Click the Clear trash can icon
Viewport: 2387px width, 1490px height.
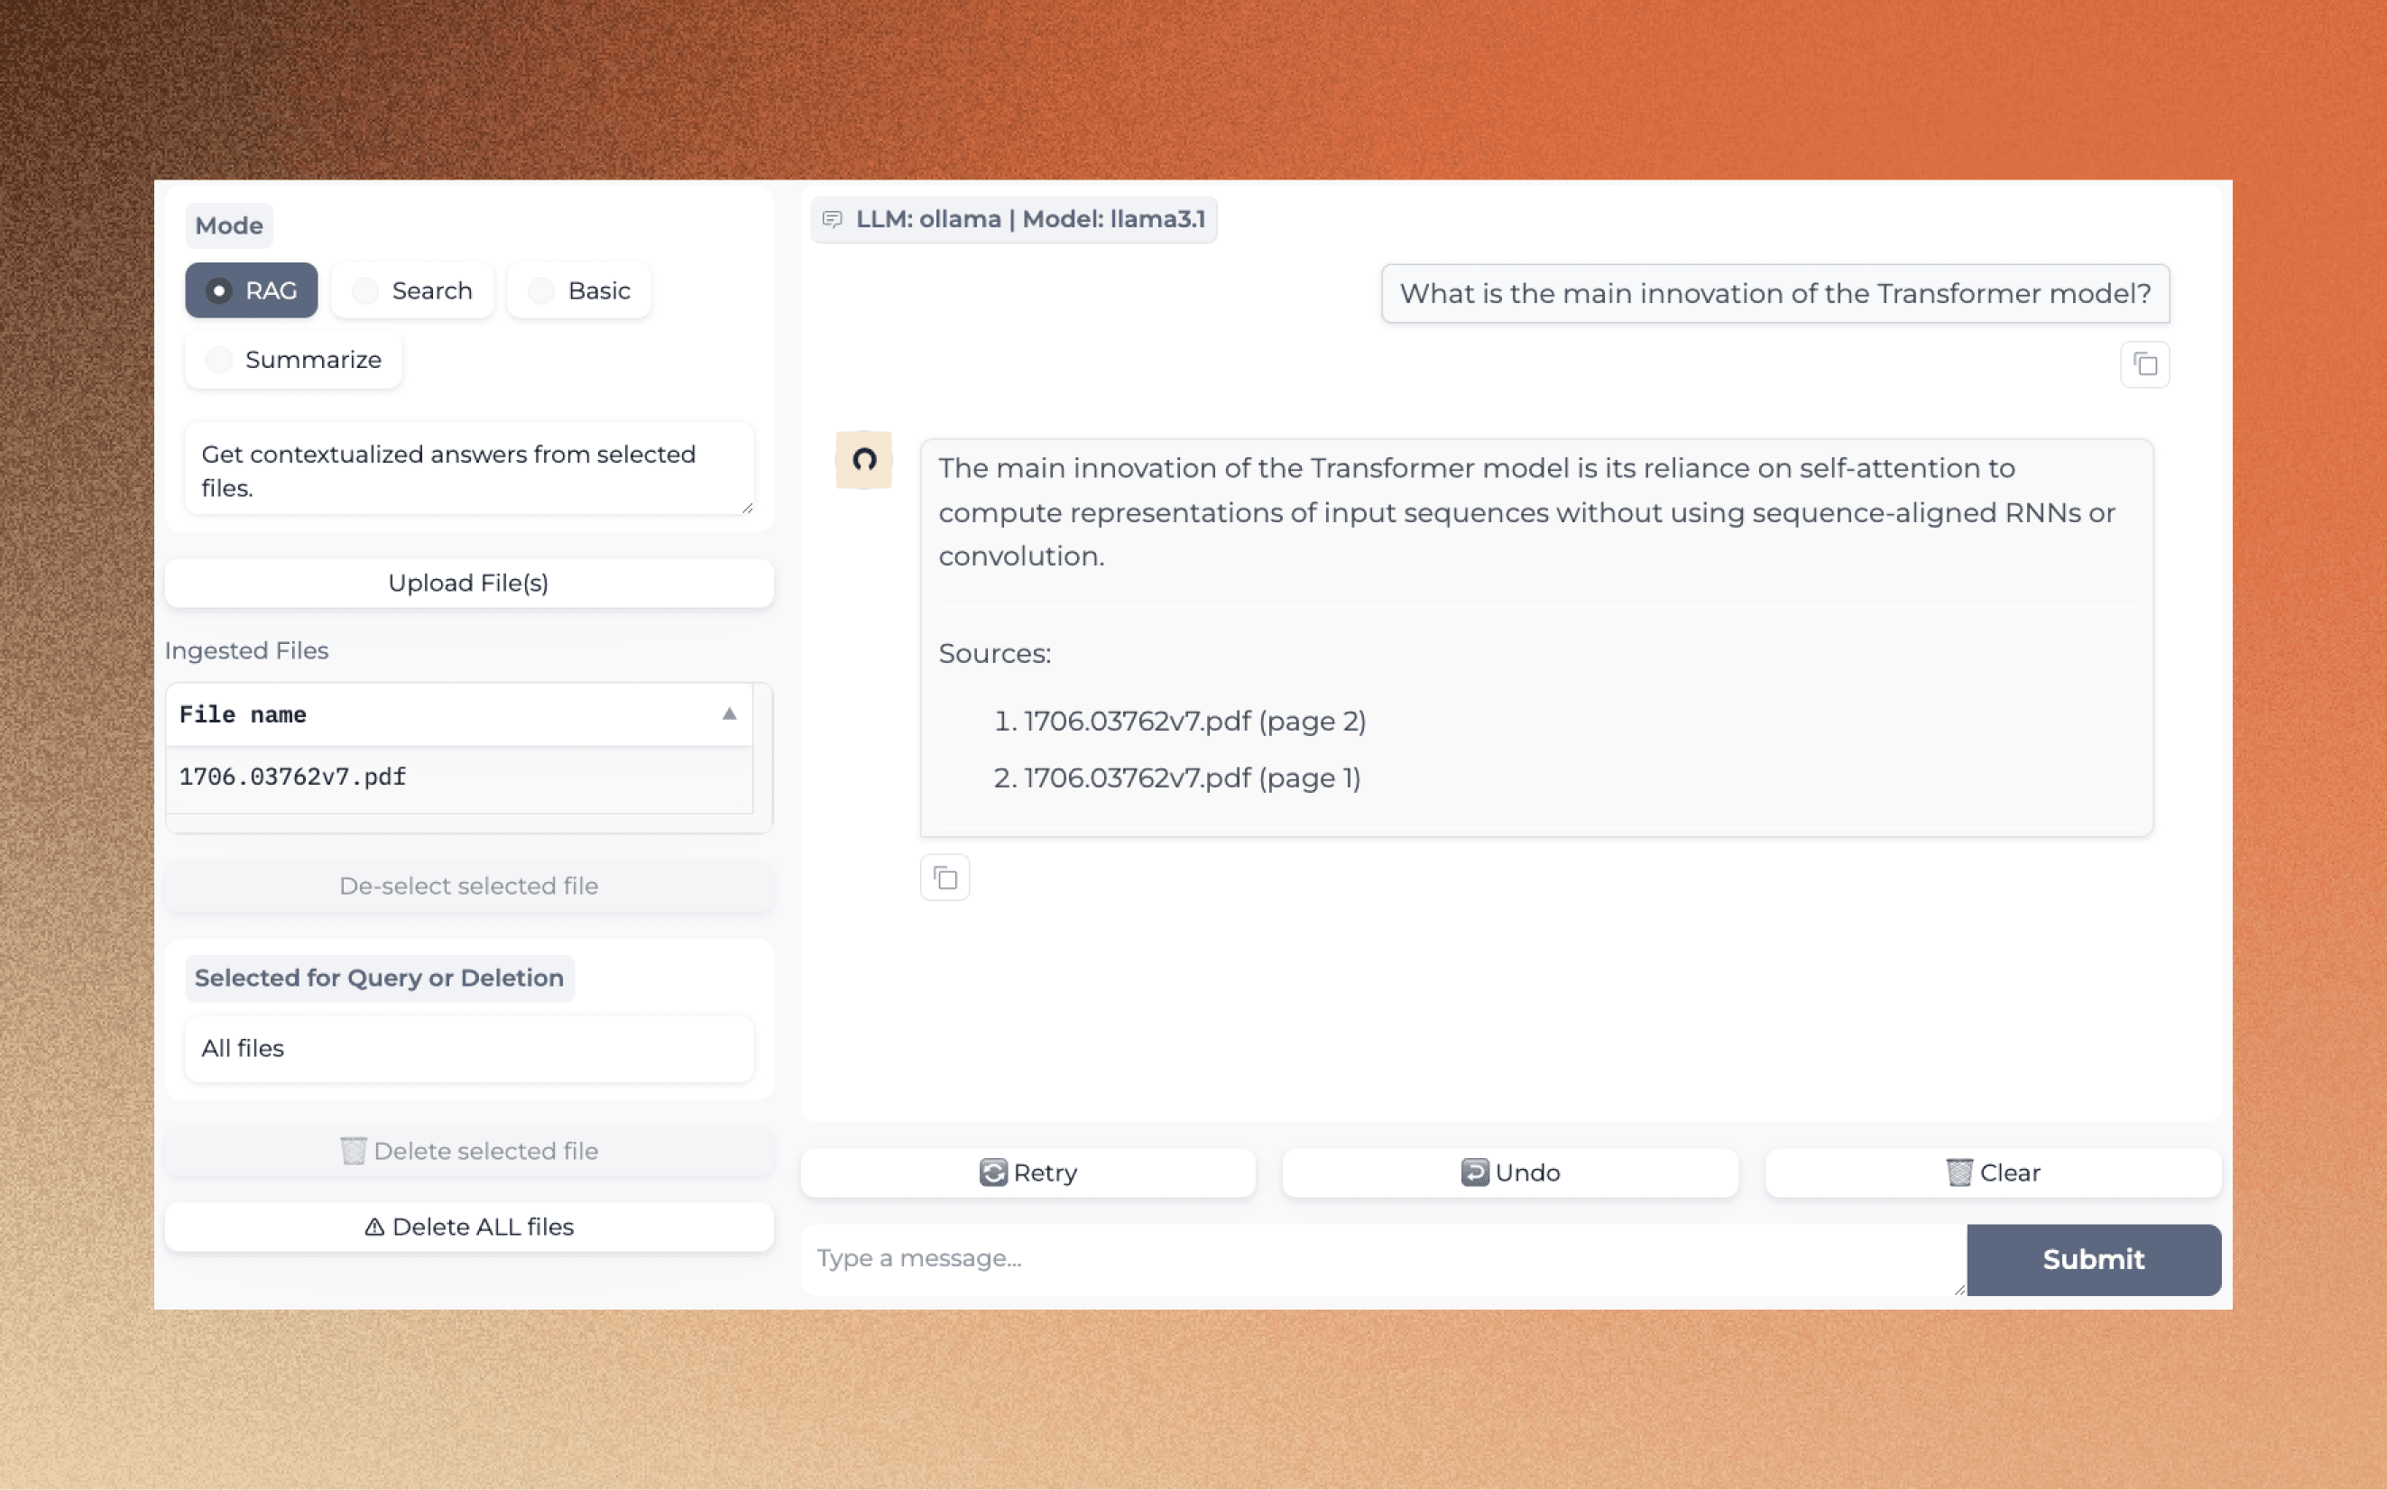pyautogui.click(x=1958, y=1173)
